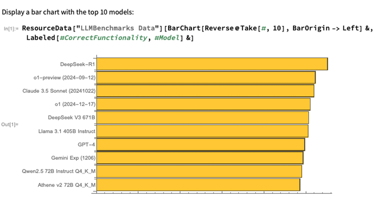Click the Out[1]= cell label
This screenshot has height=205, width=376.
10,124
